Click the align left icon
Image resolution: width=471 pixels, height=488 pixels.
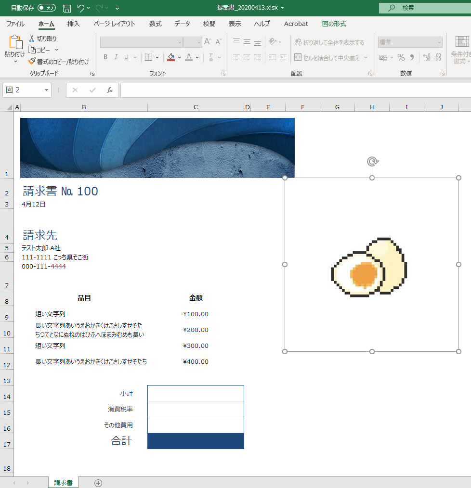236,57
